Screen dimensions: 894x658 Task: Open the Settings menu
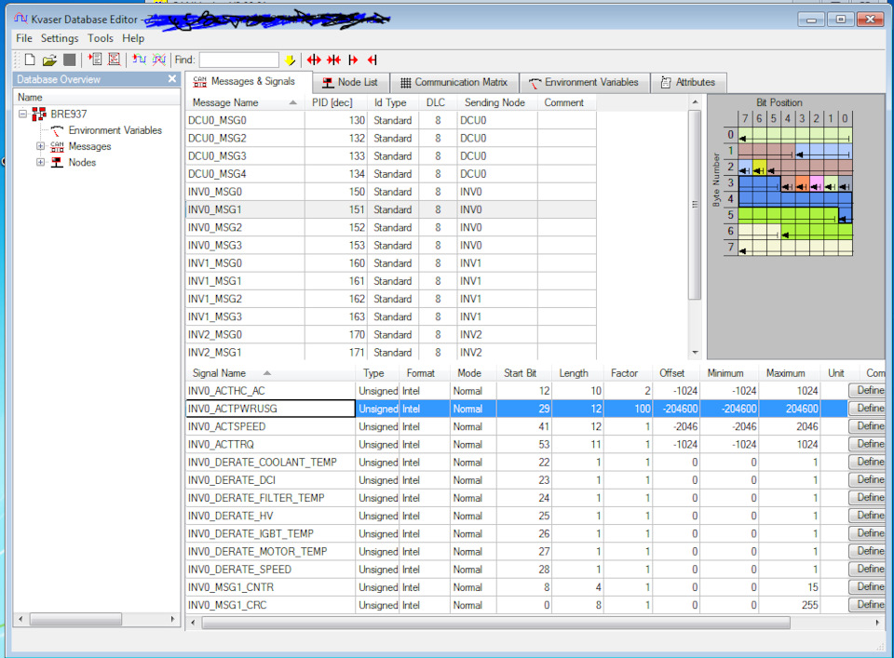coord(60,38)
